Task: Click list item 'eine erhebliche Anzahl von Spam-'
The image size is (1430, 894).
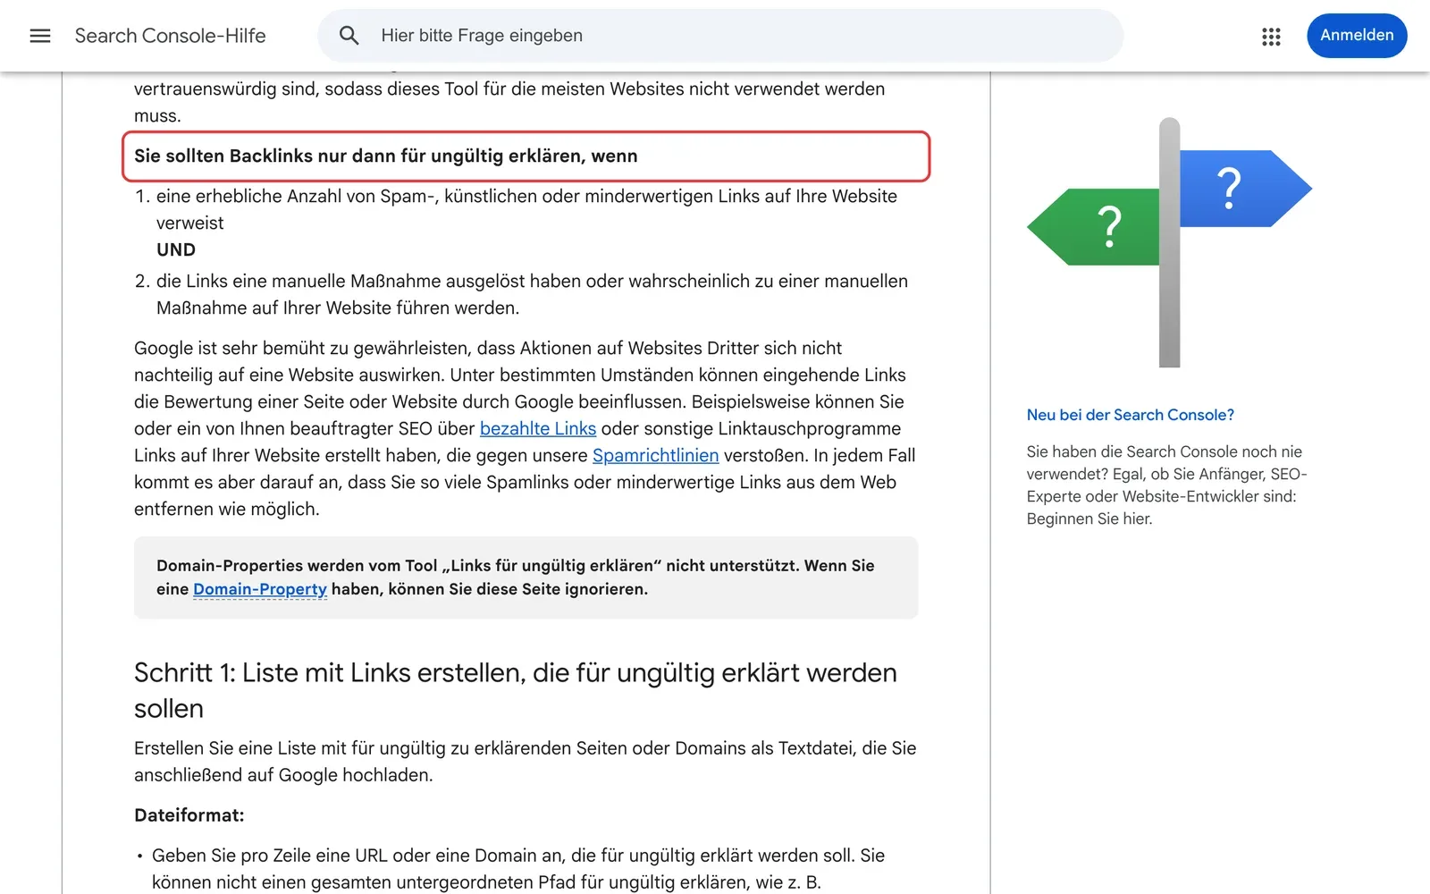Action: coord(526,209)
